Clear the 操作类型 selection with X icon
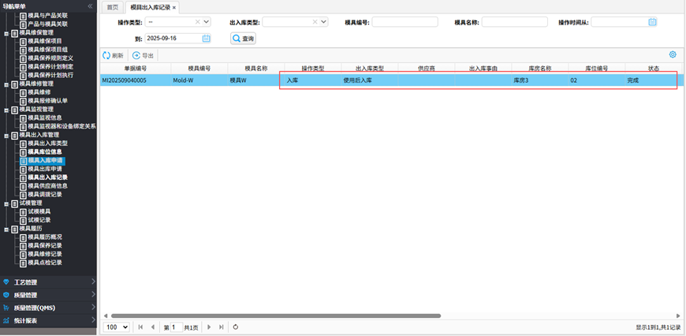 [196, 22]
